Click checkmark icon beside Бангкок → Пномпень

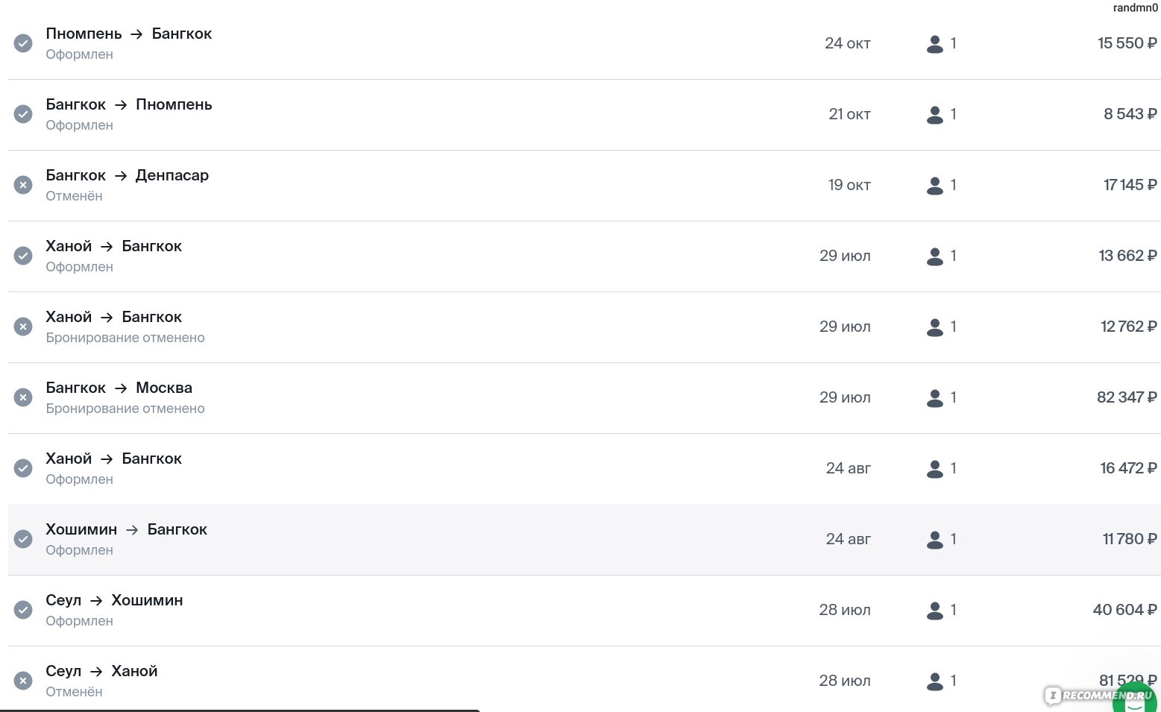[23, 114]
